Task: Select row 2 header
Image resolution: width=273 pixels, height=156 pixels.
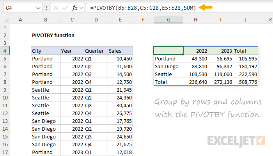Action: tap(5, 35)
